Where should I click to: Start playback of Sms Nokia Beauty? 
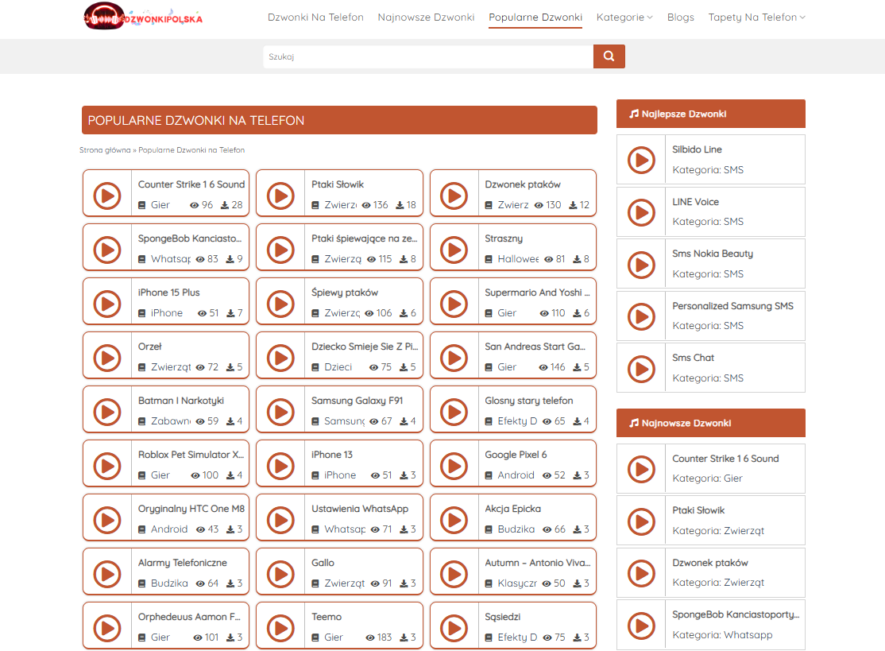[641, 264]
